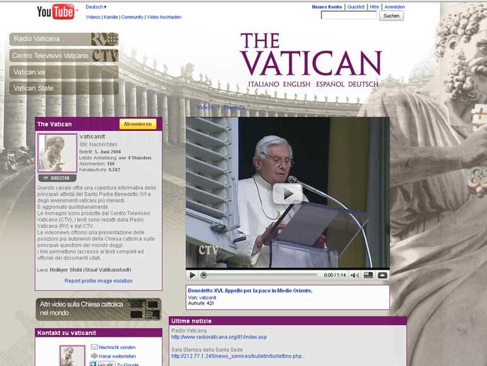Select the DEUTSCH language link

364,84
